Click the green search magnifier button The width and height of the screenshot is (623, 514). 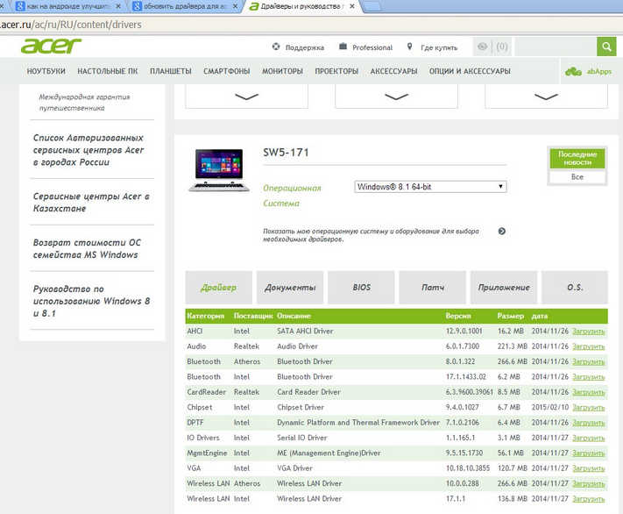(606, 47)
